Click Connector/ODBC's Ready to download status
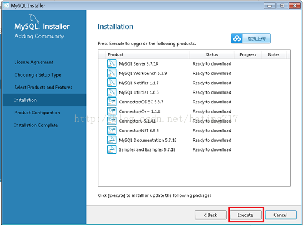The height and width of the screenshot is (226, 303). pos(212,102)
